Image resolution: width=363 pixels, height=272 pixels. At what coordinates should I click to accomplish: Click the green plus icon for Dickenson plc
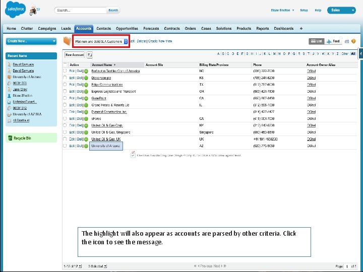coord(86,78)
